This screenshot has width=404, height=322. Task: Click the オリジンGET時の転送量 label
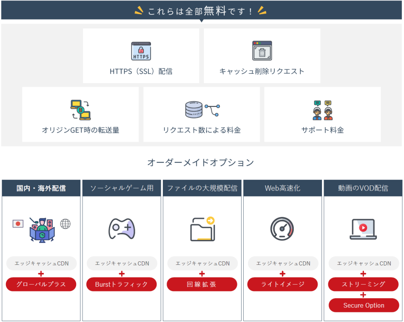click(80, 130)
